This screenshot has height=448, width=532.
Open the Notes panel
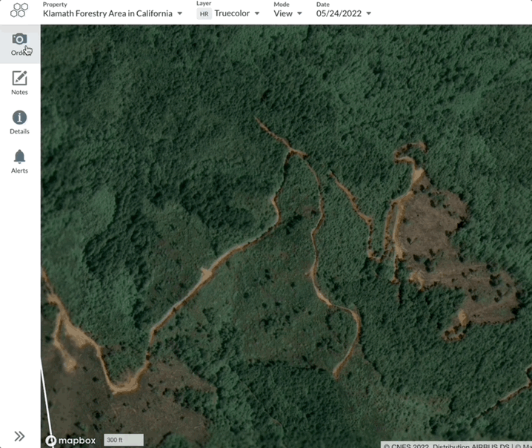point(19,82)
